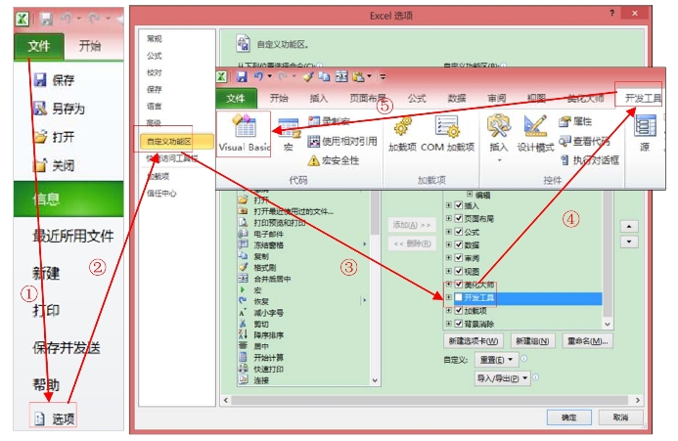This screenshot has width=678, height=441.
Task: Select 信息 in the File menu
Action: [68, 198]
